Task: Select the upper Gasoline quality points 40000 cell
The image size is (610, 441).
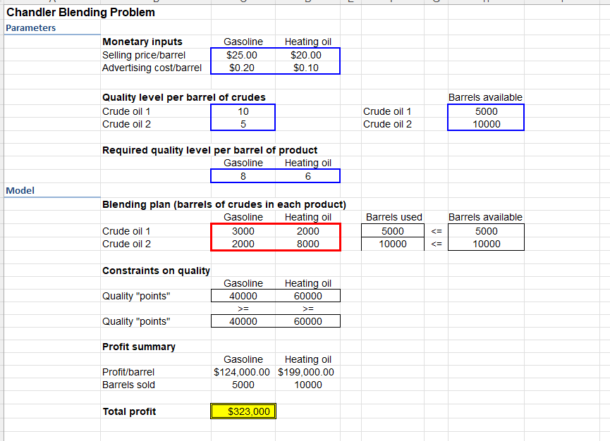Action: 243,296
